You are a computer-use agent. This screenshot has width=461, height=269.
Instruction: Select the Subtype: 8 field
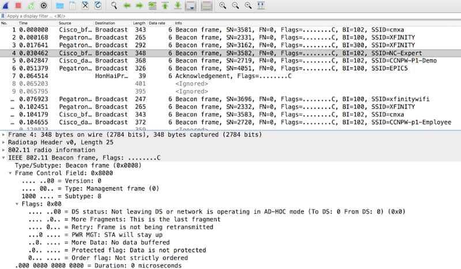point(62,196)
